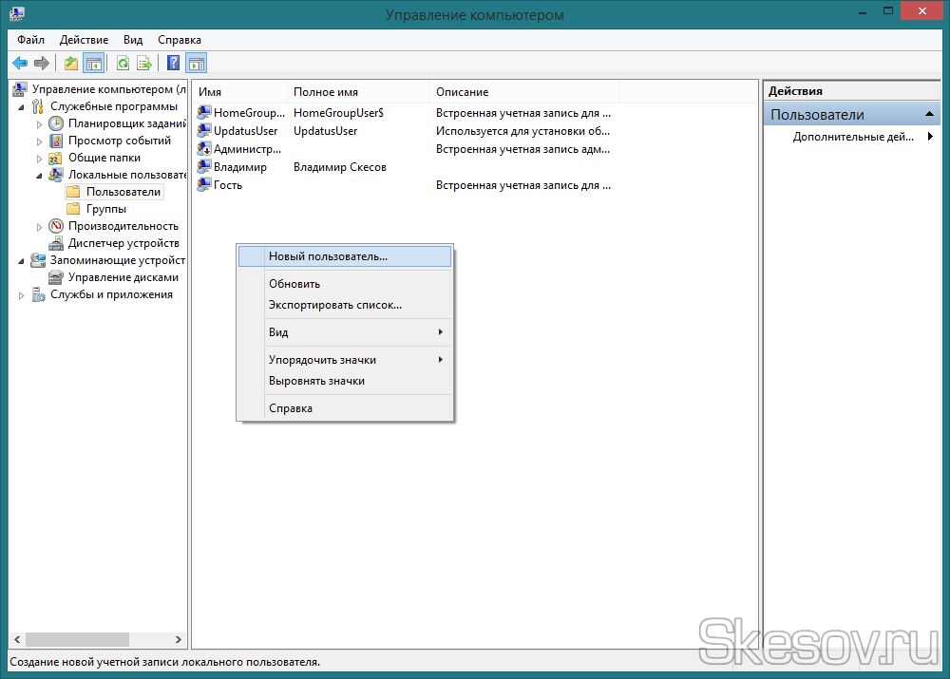Open Диспетчер устройств in the tree

(123, 243)
